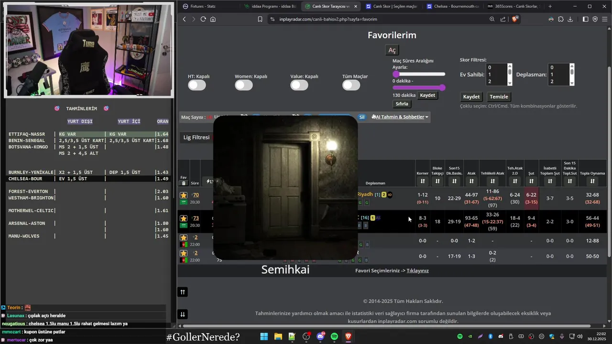Click the favorite star for the minute 70 match
The height and width of the screenshot is (344, 612).
tap(183, 195)
